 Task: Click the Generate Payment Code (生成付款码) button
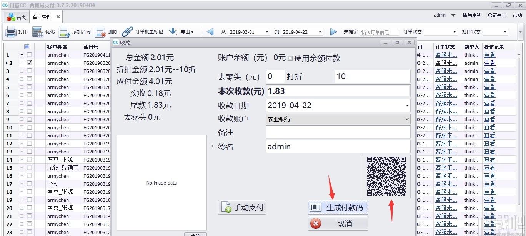(338, 208)
